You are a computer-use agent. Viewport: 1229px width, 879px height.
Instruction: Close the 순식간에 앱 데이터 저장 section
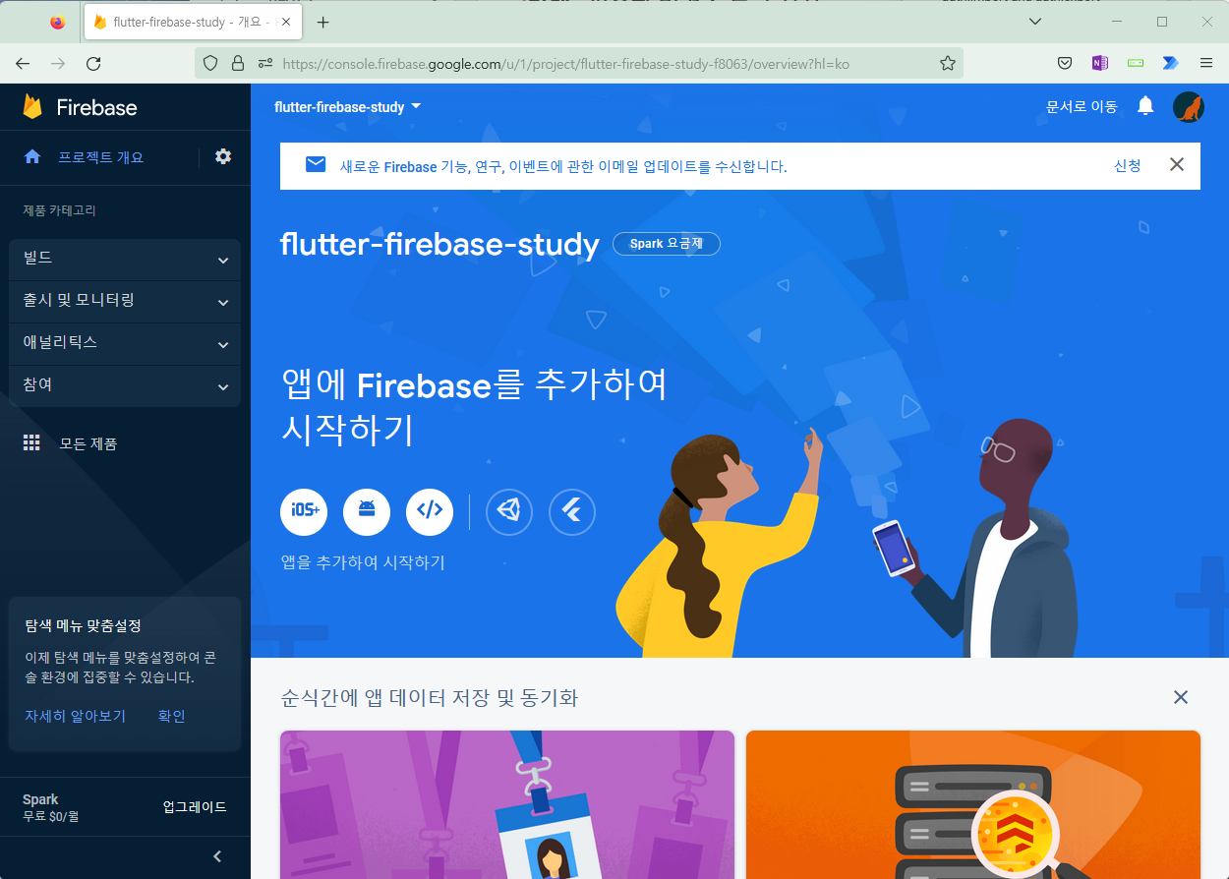click(1181, 697)
